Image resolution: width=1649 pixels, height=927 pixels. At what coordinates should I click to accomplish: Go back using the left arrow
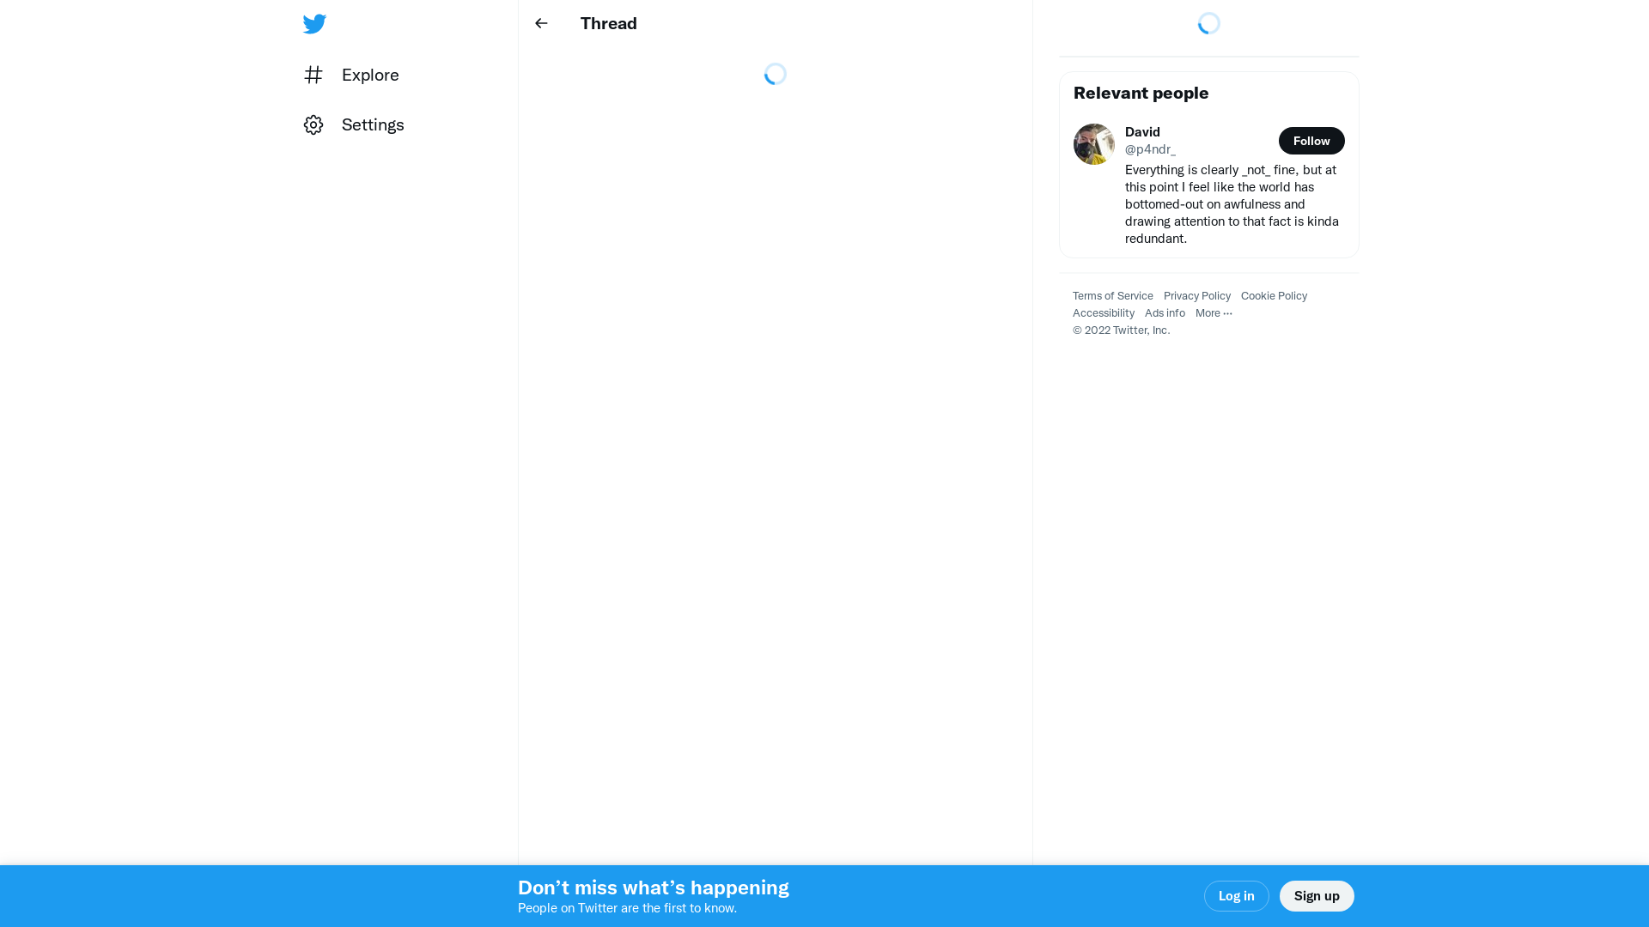click(x=541, y=23)
